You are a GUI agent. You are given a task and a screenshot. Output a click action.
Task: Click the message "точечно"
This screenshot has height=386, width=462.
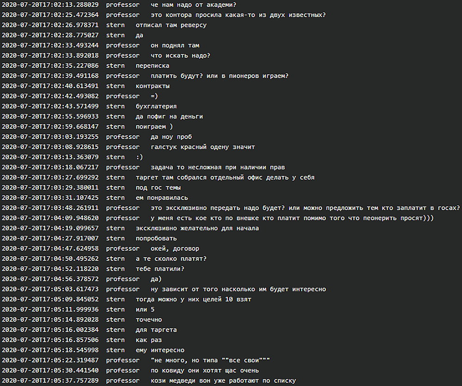(149, 320)
